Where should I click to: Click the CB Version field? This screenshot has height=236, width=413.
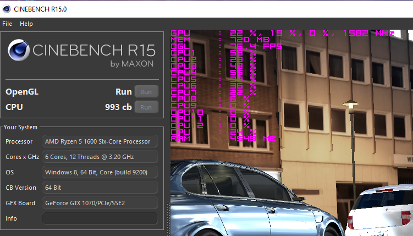(x=100, y=188)
